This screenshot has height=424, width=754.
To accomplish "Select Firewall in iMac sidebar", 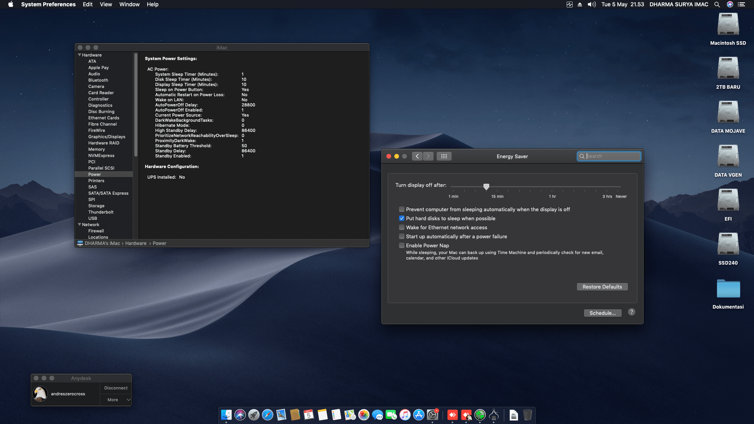I will [96, 231].
